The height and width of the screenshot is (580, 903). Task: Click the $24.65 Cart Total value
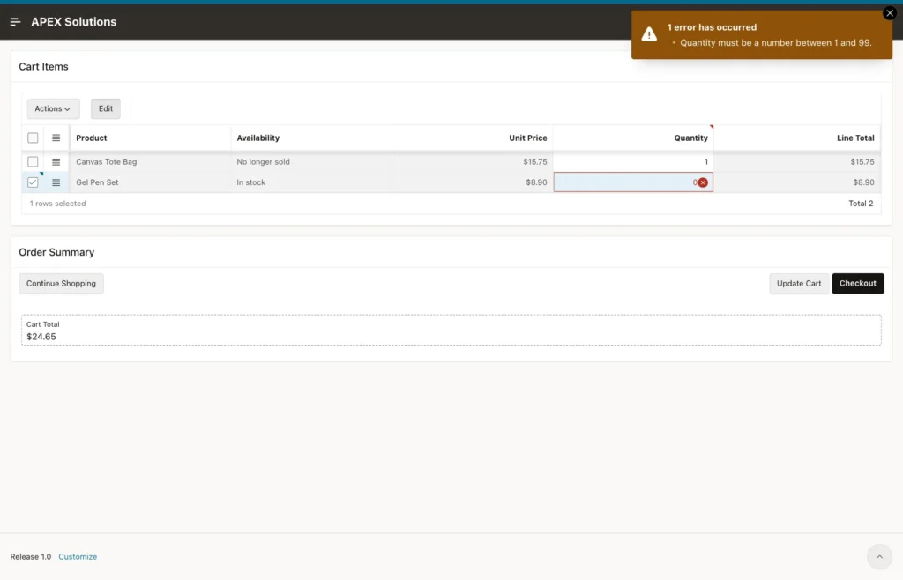[41, 338]
